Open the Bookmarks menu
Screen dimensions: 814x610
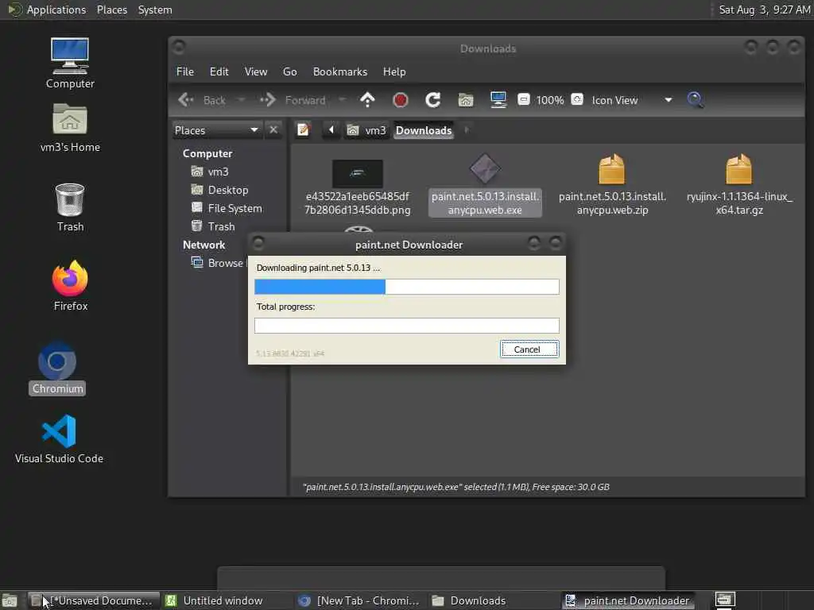[340, 71]
